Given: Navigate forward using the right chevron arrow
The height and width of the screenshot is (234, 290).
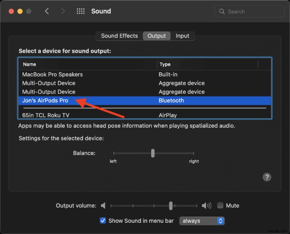Looking at the screenshot, I should click(x=63, y=11).
